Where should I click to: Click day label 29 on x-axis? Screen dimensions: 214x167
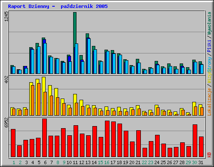point(188,162)
